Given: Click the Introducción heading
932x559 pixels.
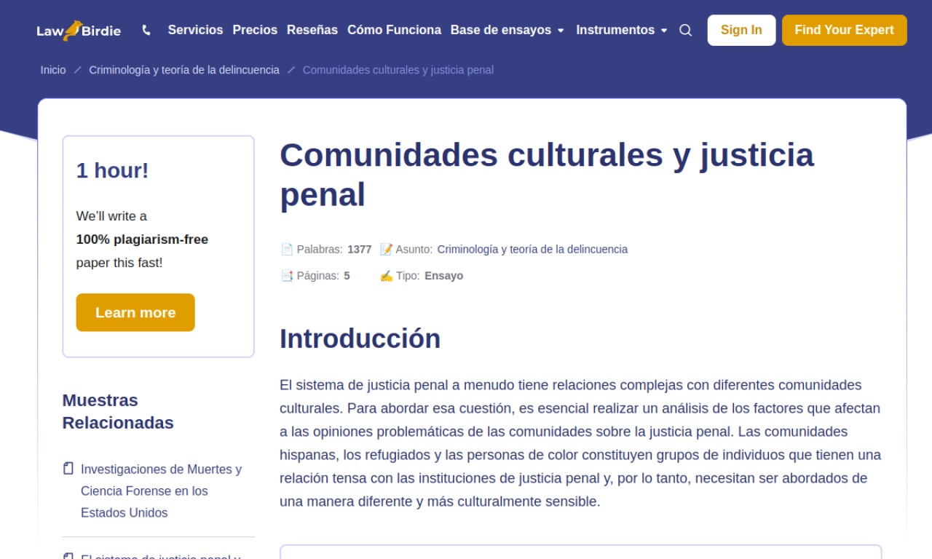Looking at the screenshot, I should 360,338.
